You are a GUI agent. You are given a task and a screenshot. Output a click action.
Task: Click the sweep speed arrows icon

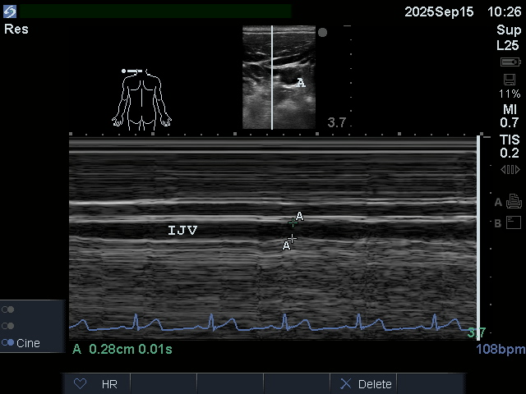coord(510,170)
